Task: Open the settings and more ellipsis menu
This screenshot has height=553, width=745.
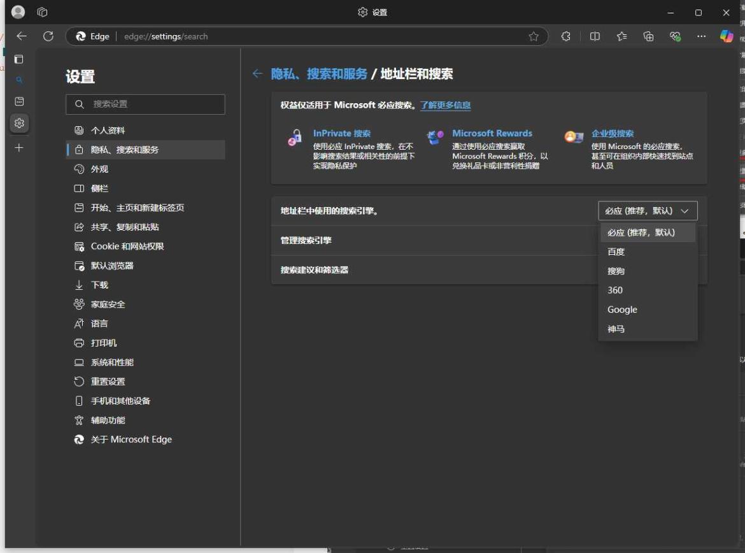Action: [x=701, y=36]
